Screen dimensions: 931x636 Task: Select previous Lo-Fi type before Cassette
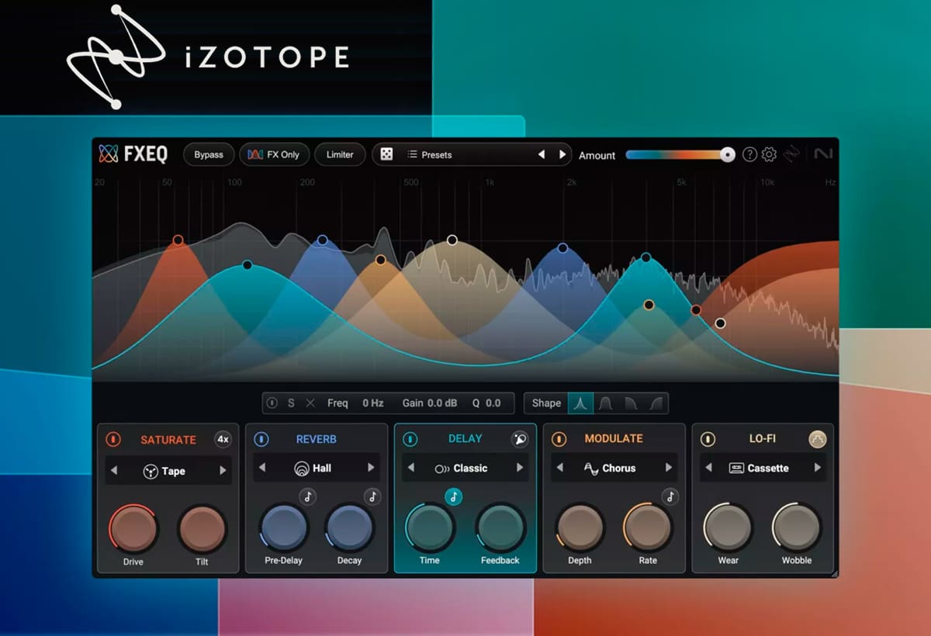[x=708, y=468]
